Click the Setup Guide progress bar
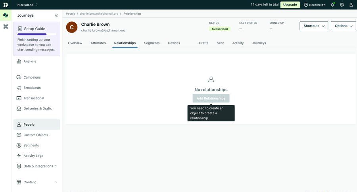Screen dimensions: 357x192 pyautogui.click(x=36, y=35)
